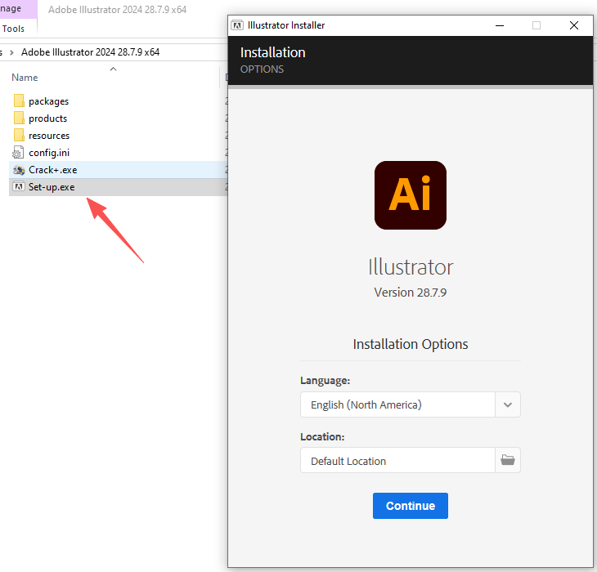Select the config.ini file icon
Image resolution: width=597 pixels, height=572 pixels.
pos(19,153)
